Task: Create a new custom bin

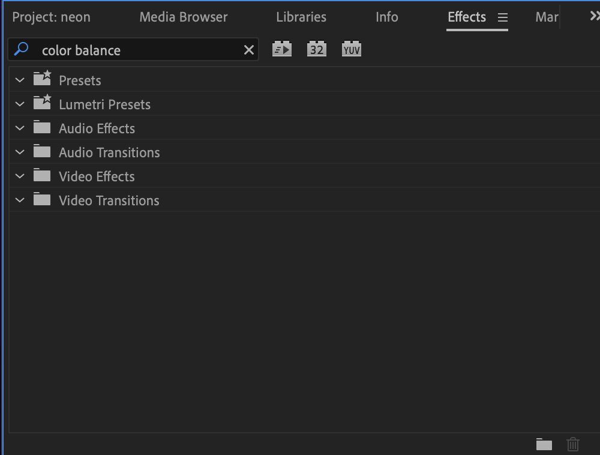Action: (544, 444)
